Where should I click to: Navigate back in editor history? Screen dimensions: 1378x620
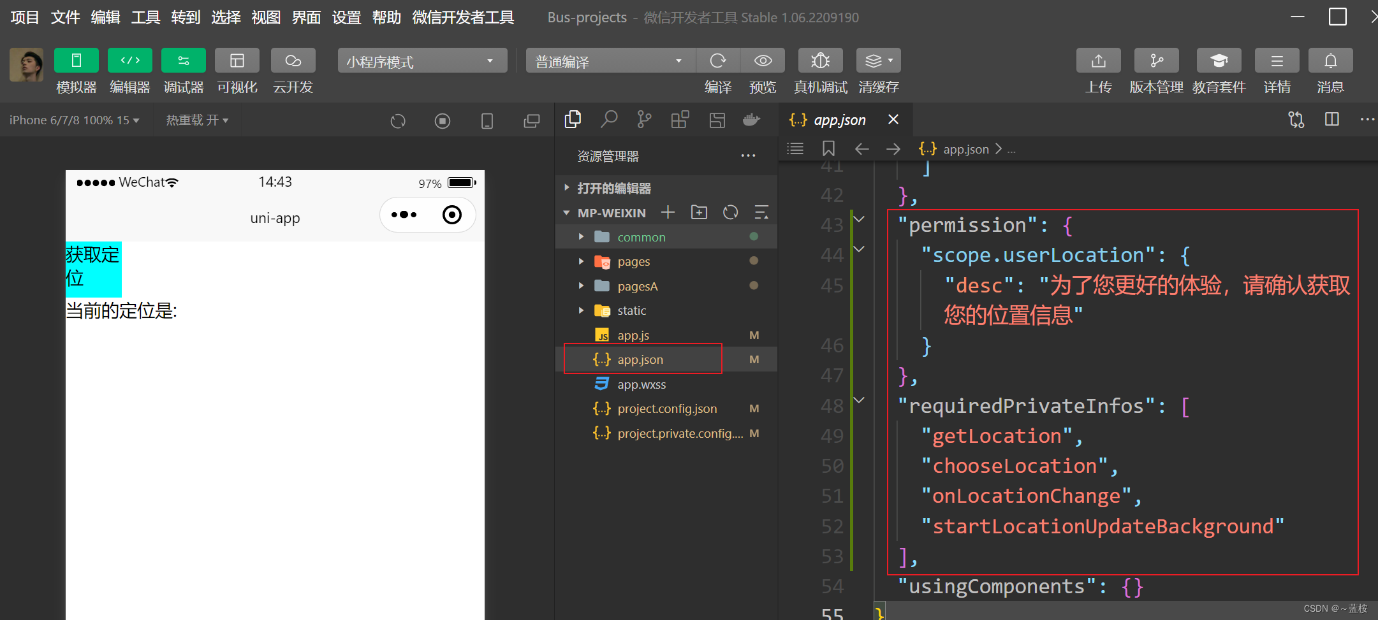pyautogui.click(x=861, y=148)
